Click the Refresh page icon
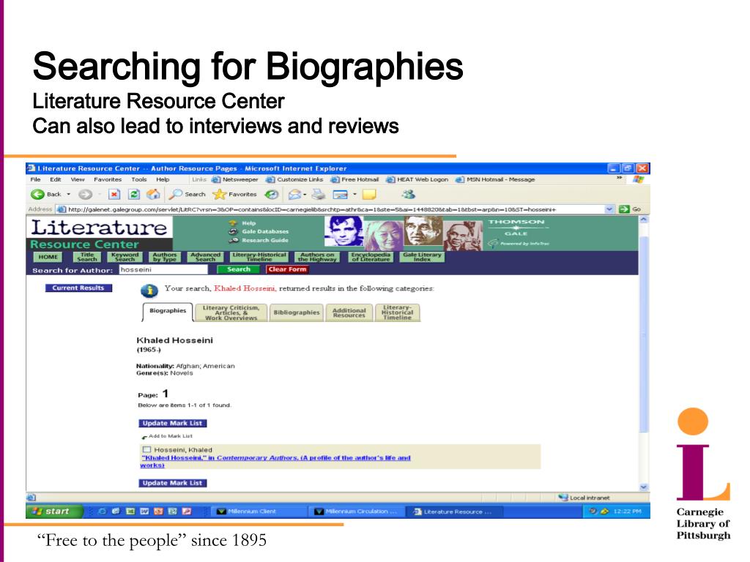750x562 pixels. coord(134,194)
